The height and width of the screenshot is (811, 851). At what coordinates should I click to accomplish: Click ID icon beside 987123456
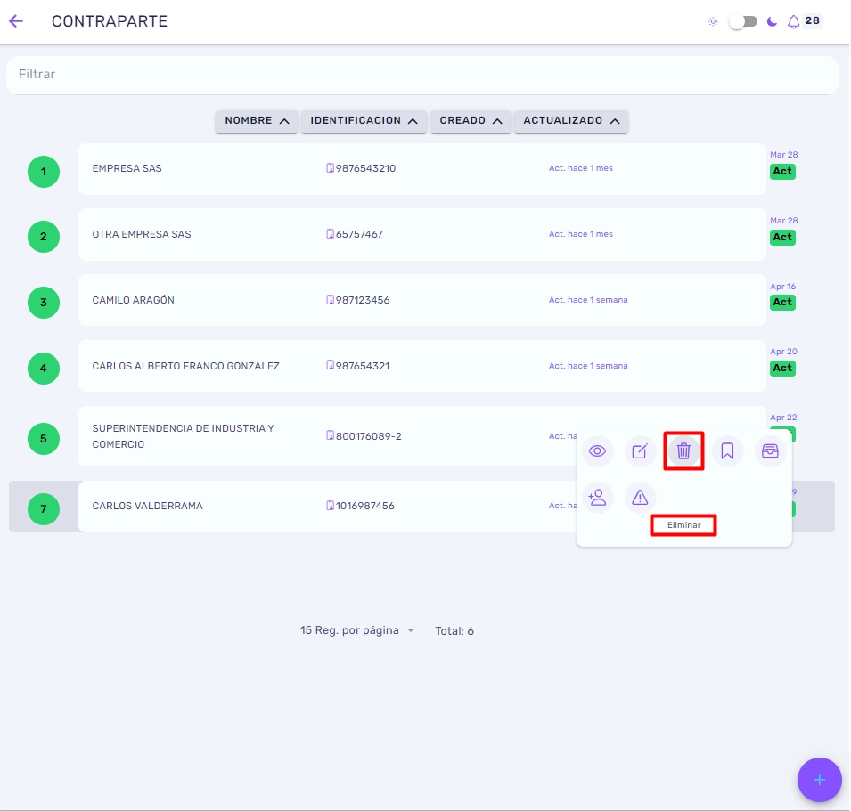coord(330,300)
